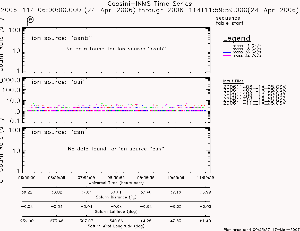The image size is (300, 231).
Task: Click the Saturn distance value 38.02
Action: pyautogui.click(x=56, y=192)
